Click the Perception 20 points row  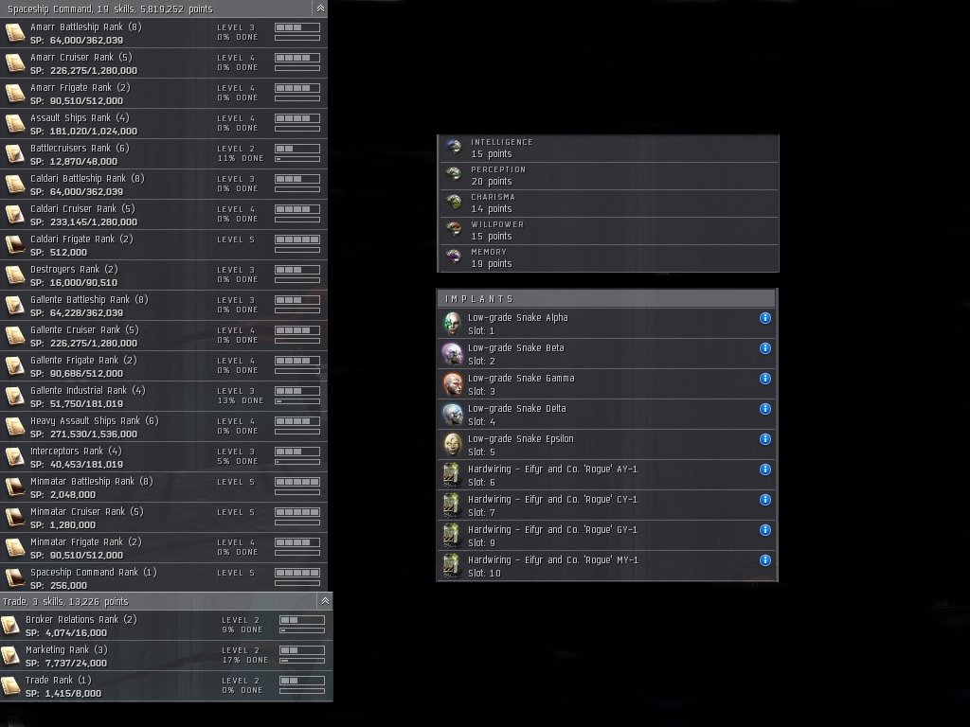[x=608, y=175]
